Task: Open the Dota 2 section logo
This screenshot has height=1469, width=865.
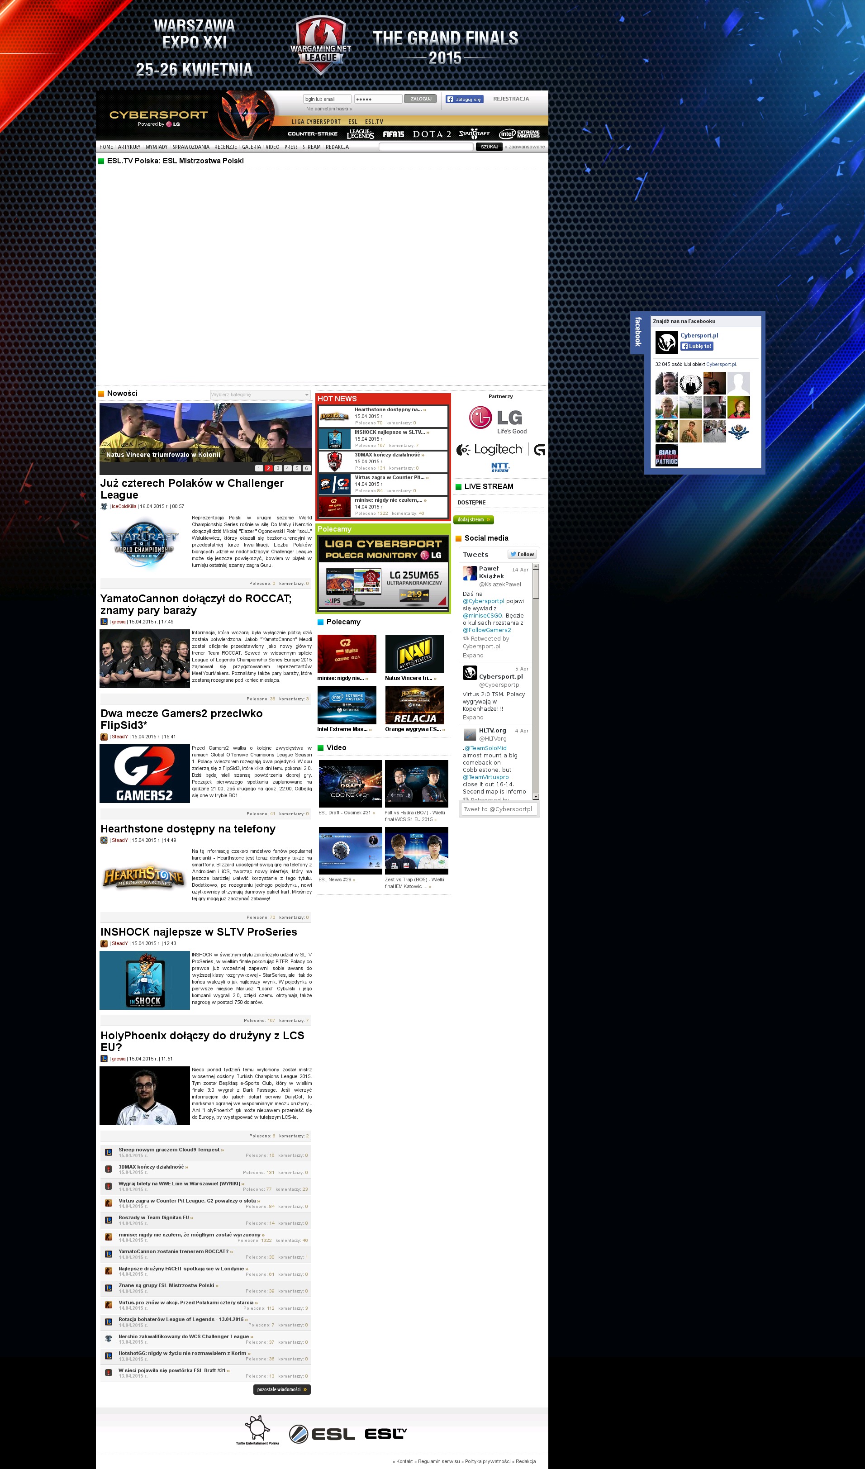Action: coord(432,134)
